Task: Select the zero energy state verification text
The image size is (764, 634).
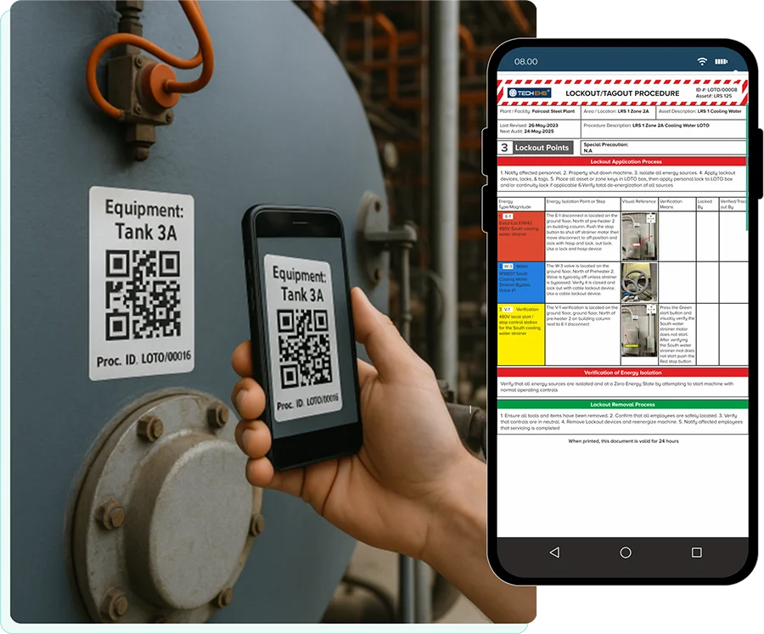Action: point(617,386)
